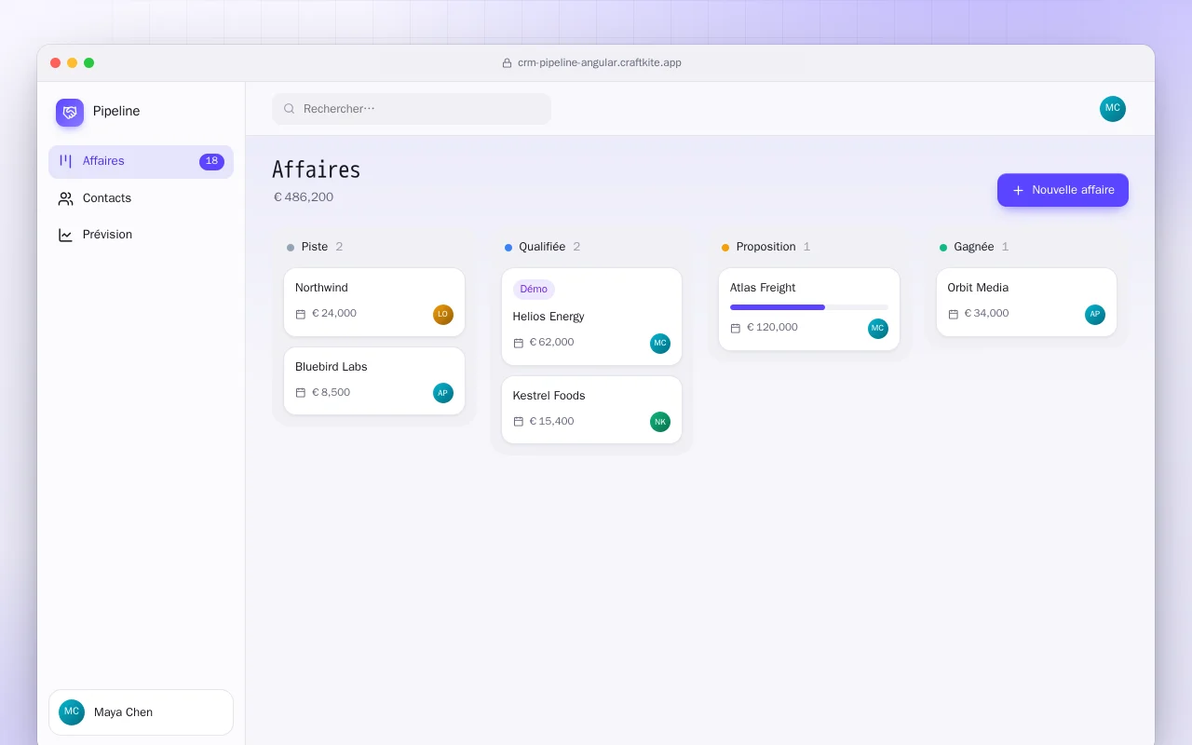Click the AP avatar on Bluebird Labs card
This screenshot has width=1192, height=745.
point(443,393)
